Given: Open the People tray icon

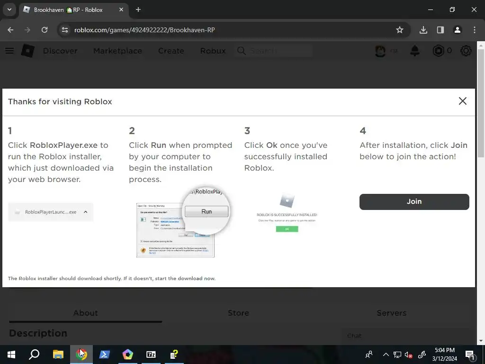Looking at the screenshot, I should point(368,355).
